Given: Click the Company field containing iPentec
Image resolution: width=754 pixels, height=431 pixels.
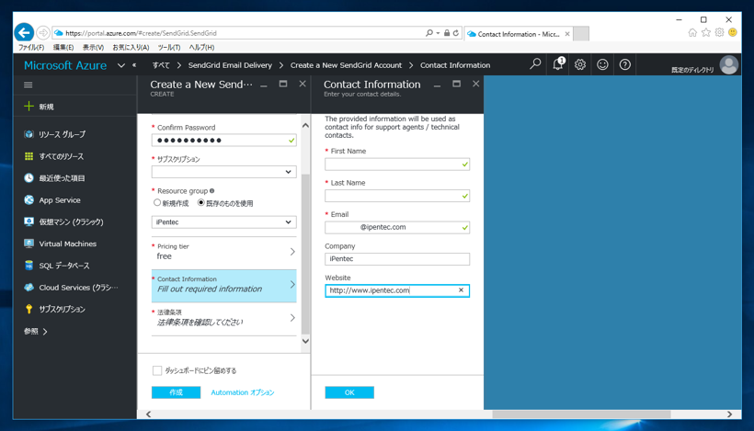Looking at the screenshot, I should [397, 259].
